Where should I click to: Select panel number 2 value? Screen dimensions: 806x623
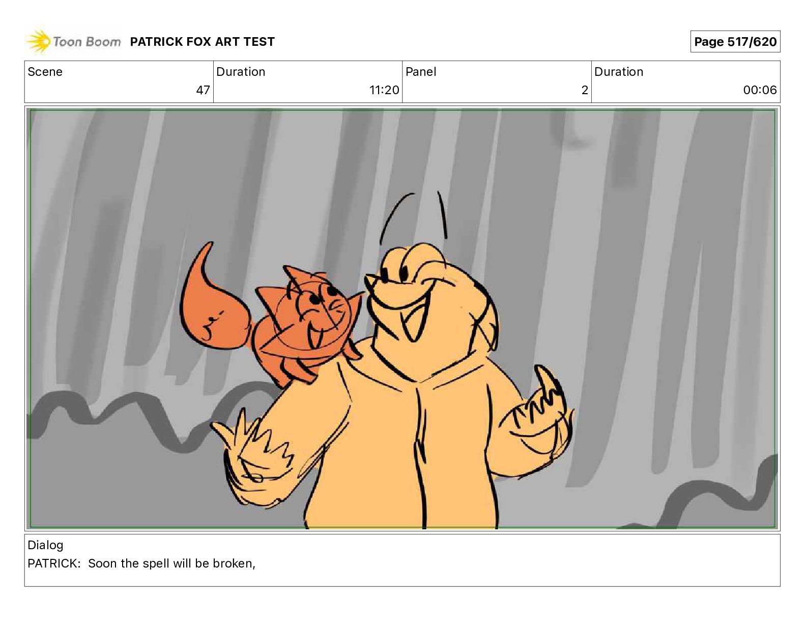[x=585, y=90]
